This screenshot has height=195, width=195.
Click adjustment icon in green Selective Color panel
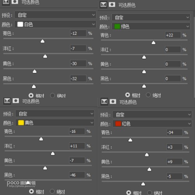[103, 5]
